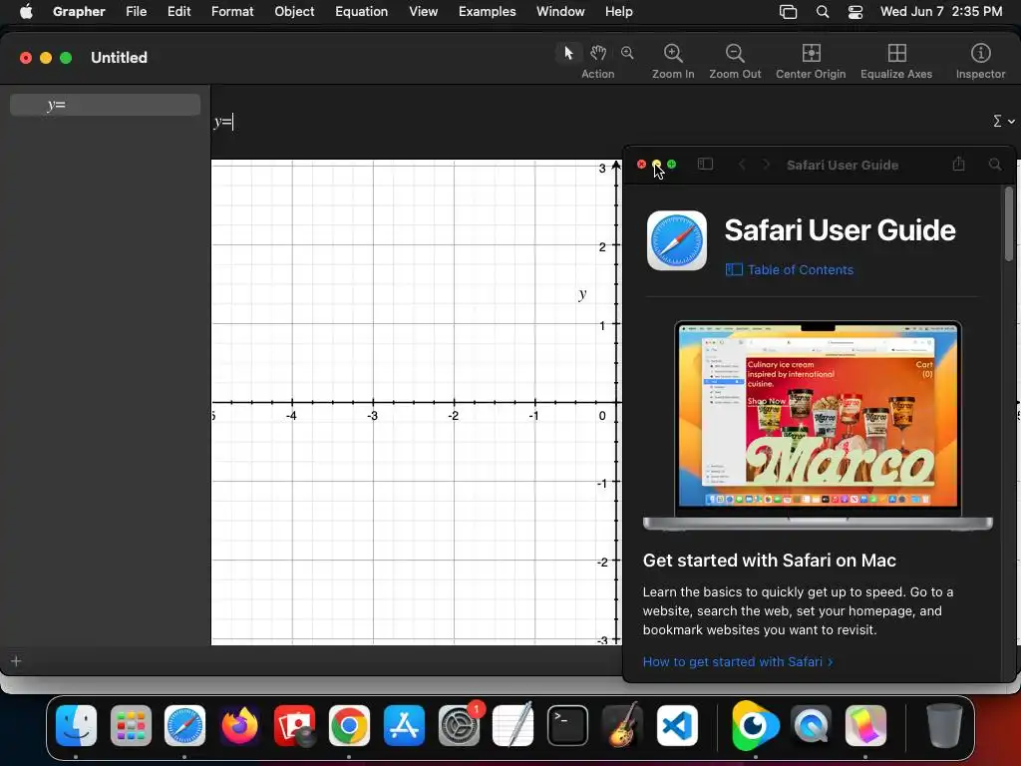This screenshot has height=766, width=1021.
Task: Click share icon in Safari User Guide
Action: click(958, 164)
